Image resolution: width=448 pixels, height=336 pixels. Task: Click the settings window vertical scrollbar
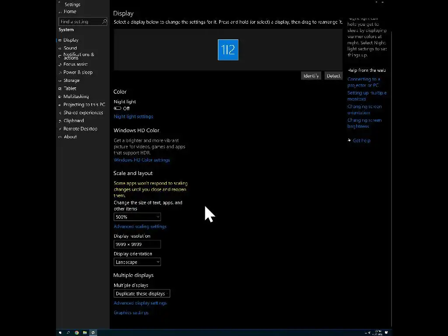click(x=391, y=178)
